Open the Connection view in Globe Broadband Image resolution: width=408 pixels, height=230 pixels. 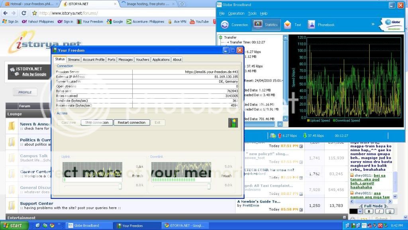pos(225,25)
